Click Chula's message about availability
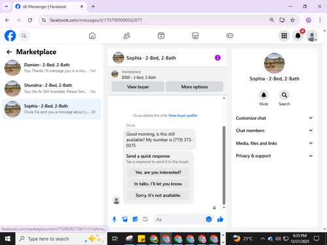The height and width of the screenshot is (245, 327). [x=159, y=140]
